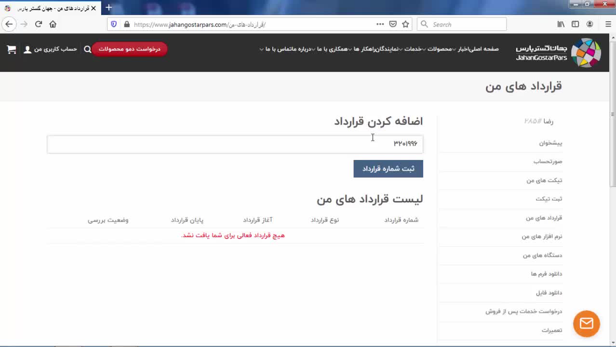Reload the page with refresh icon
Viewport: 616px width, 347px height.
coord(39,24)
